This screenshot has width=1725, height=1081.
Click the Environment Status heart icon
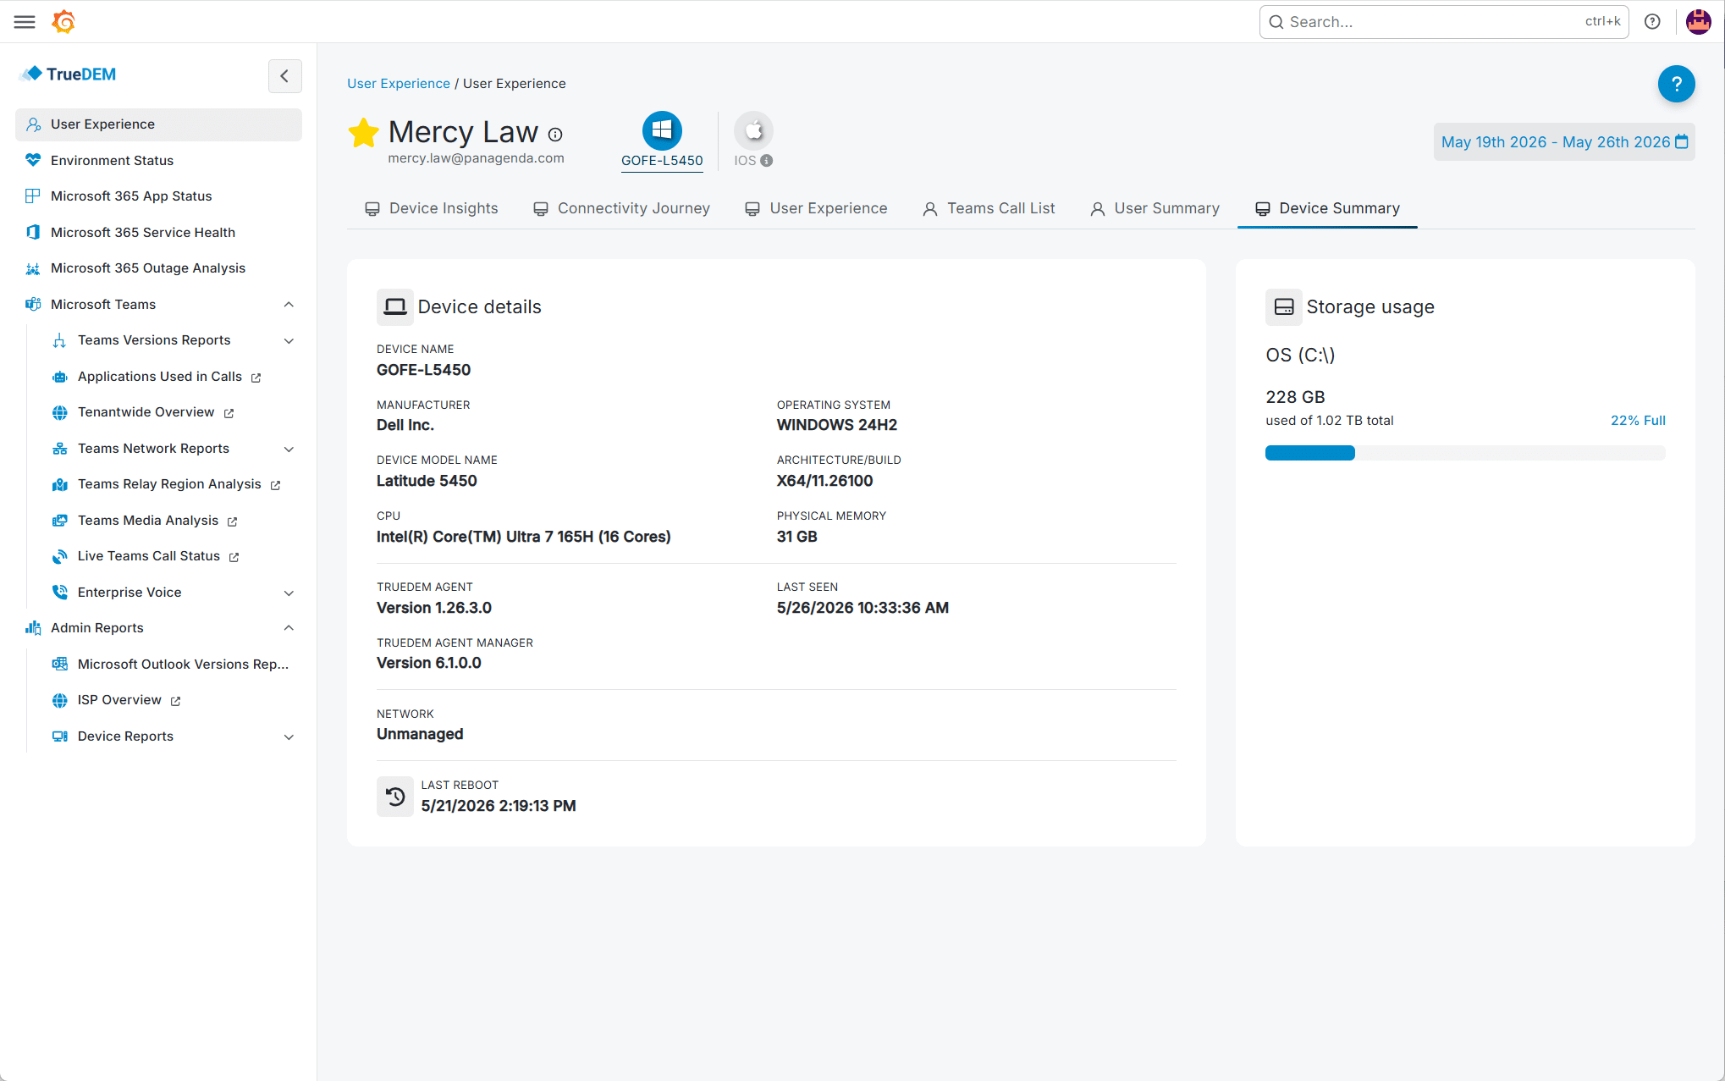pyautogui.click(x=33, y=160)
